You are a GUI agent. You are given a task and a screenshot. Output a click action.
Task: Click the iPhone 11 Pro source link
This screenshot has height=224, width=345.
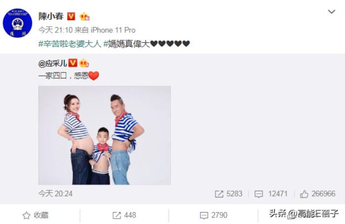coord(113,30)
